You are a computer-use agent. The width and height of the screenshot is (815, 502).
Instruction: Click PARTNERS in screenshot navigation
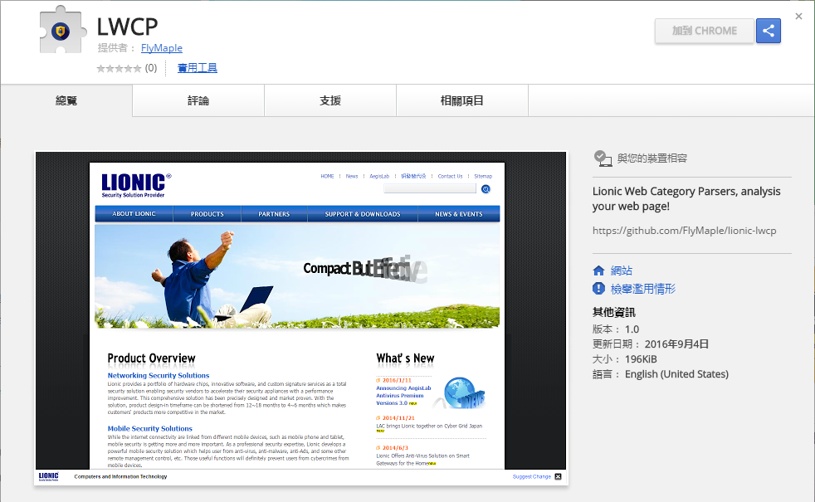274,213
